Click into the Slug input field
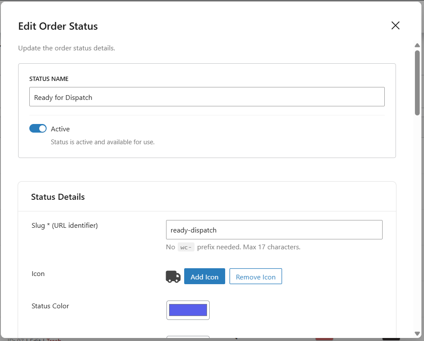 (274, 230)
